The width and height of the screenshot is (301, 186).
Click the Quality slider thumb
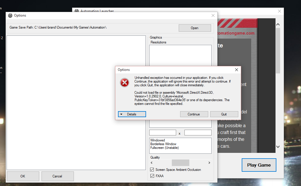(x=180, y=163)
